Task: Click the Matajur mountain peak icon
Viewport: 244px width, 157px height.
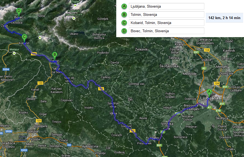Action: click(x=14, y=53)
